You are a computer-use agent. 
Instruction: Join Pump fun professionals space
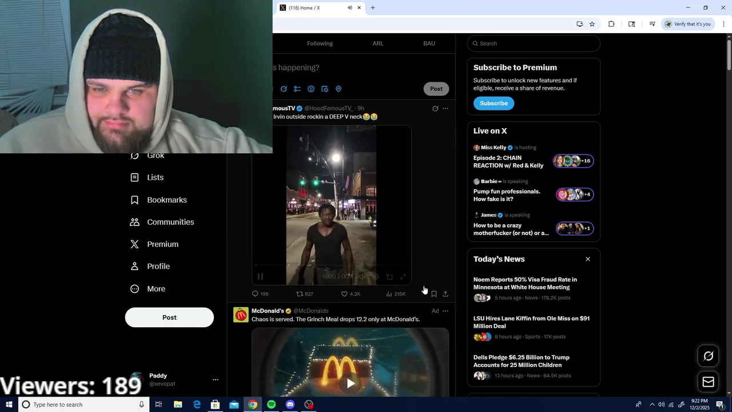click(533, 191)
